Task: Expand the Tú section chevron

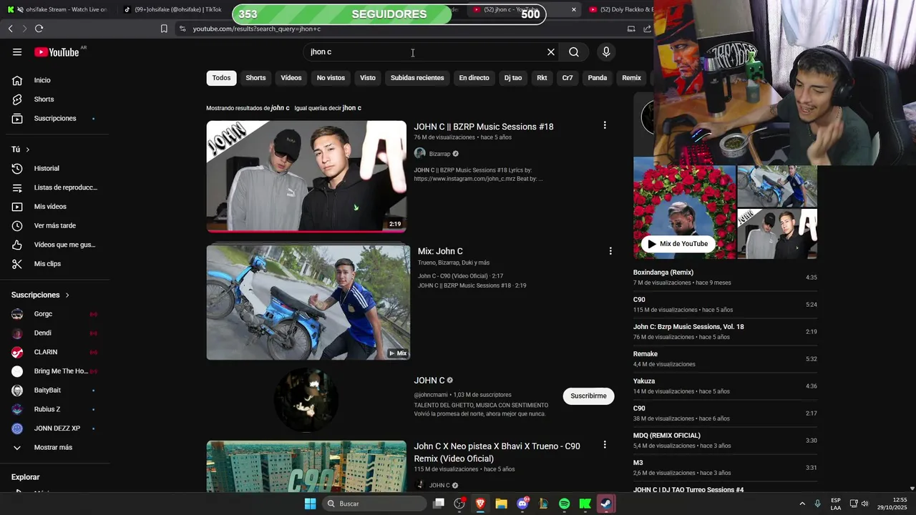Action: point(27,149)
